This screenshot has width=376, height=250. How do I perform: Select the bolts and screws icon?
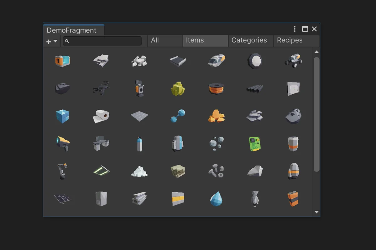(216, 171)
